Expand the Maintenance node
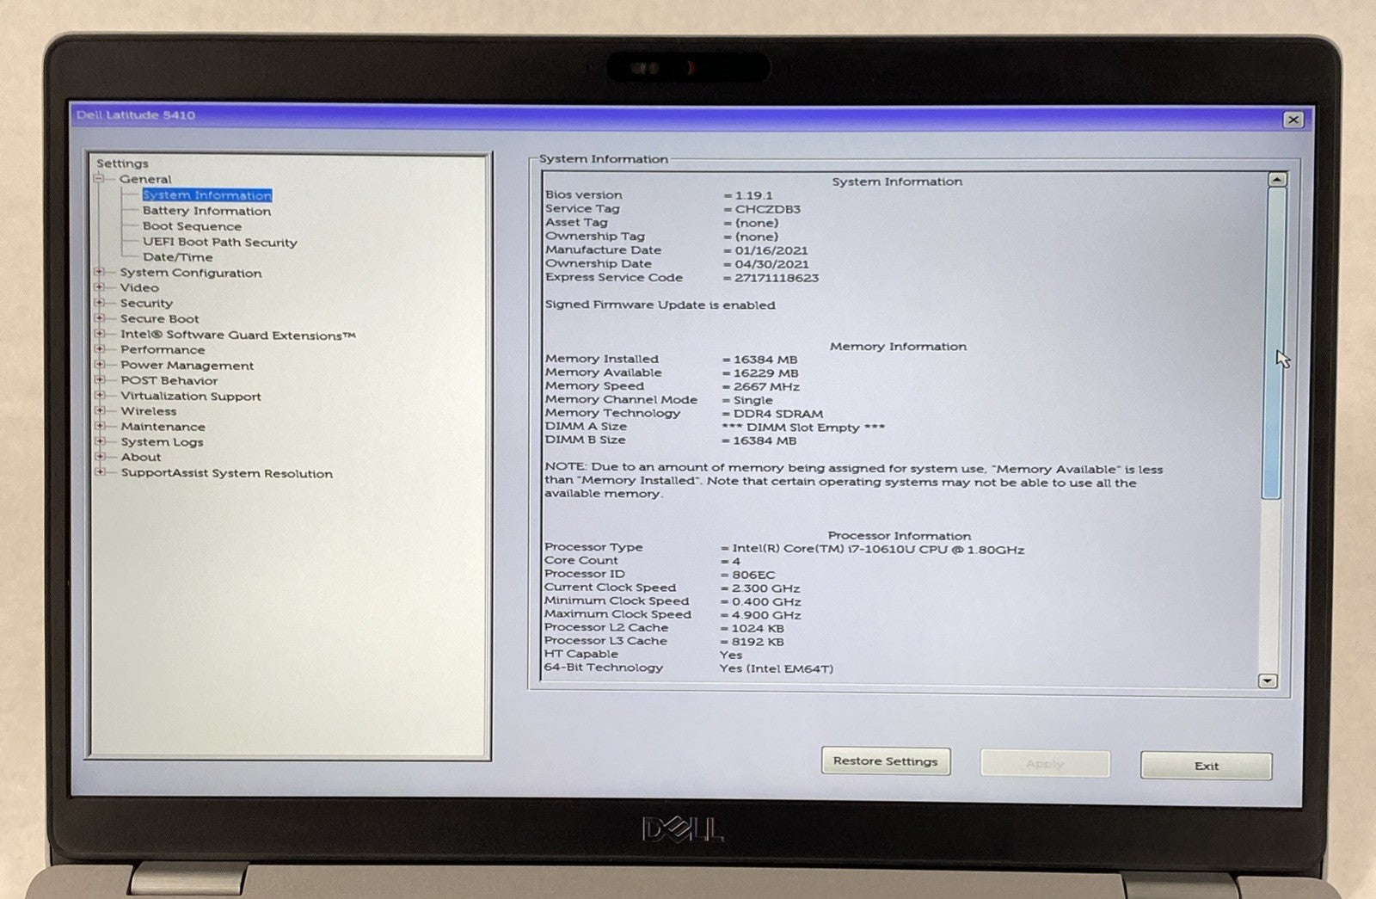This screenshot has width=1376, height=899. coord(100,426)
